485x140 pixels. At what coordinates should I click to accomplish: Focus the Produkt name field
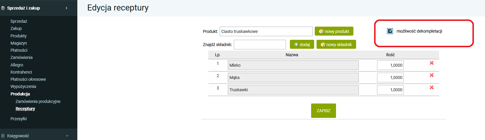(266, 31)
